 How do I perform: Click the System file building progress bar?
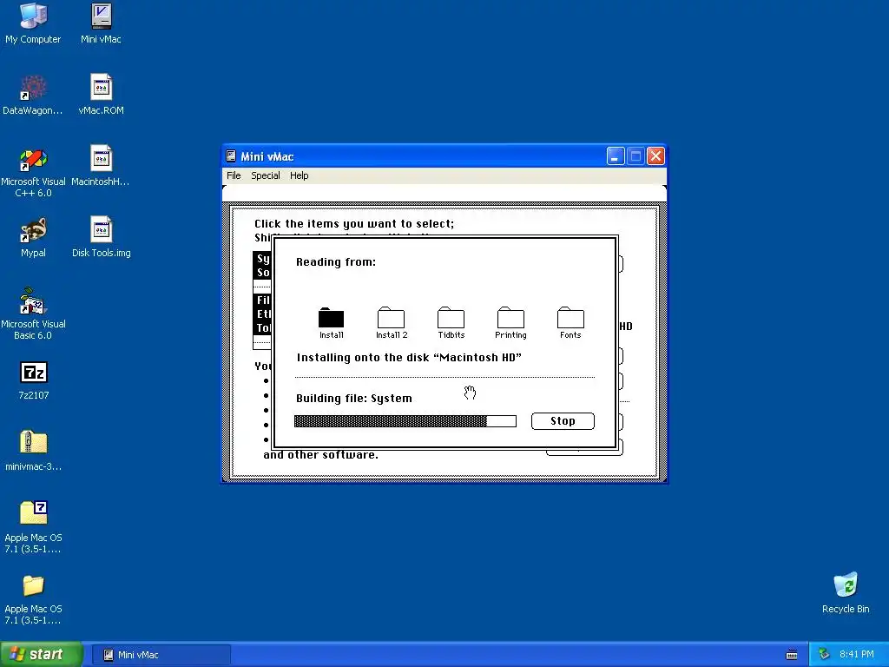point(405,421)
